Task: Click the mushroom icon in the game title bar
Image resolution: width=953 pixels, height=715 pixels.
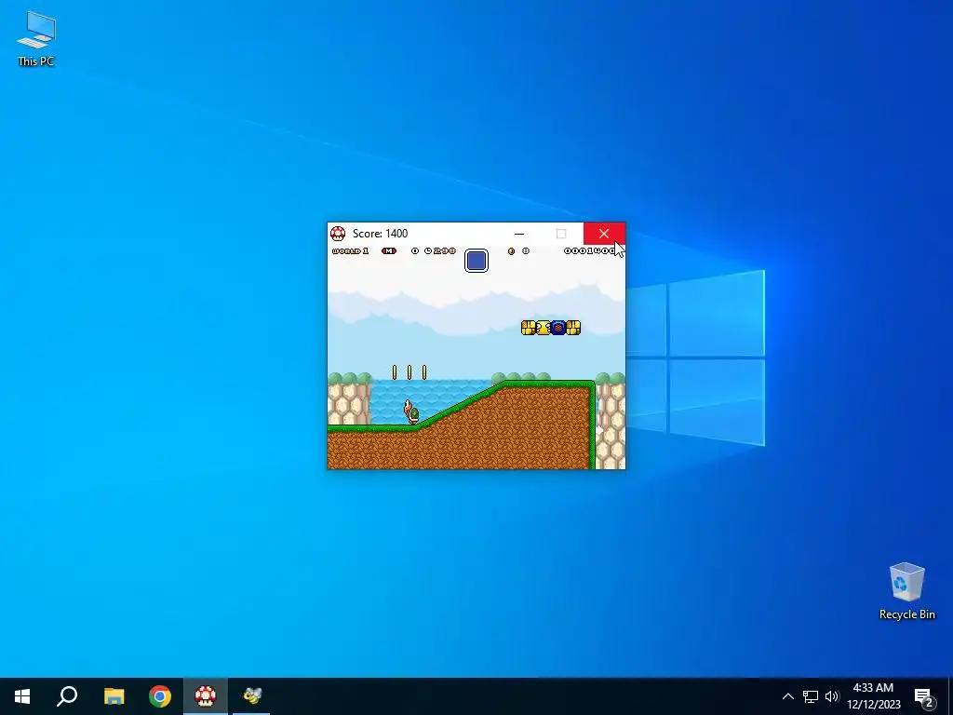Action: coord(338,234)
